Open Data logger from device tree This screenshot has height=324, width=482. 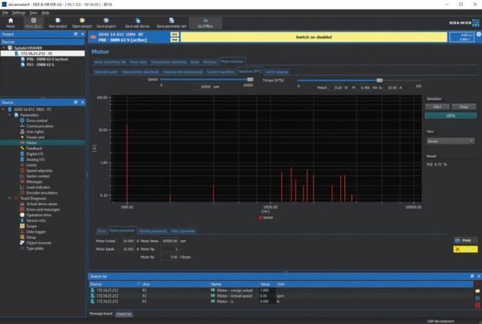35,231
